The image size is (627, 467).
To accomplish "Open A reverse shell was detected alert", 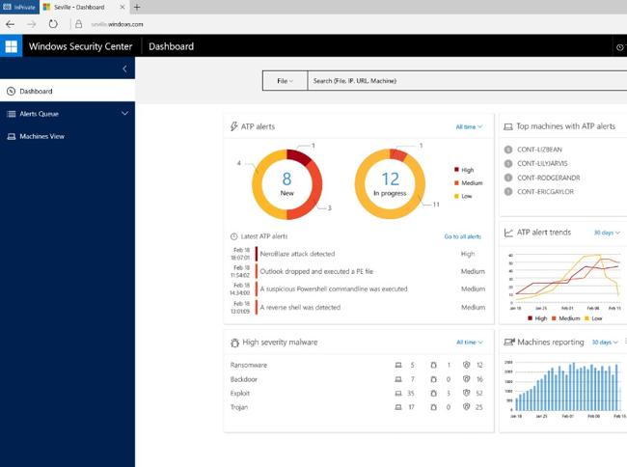I will point(300,308).
